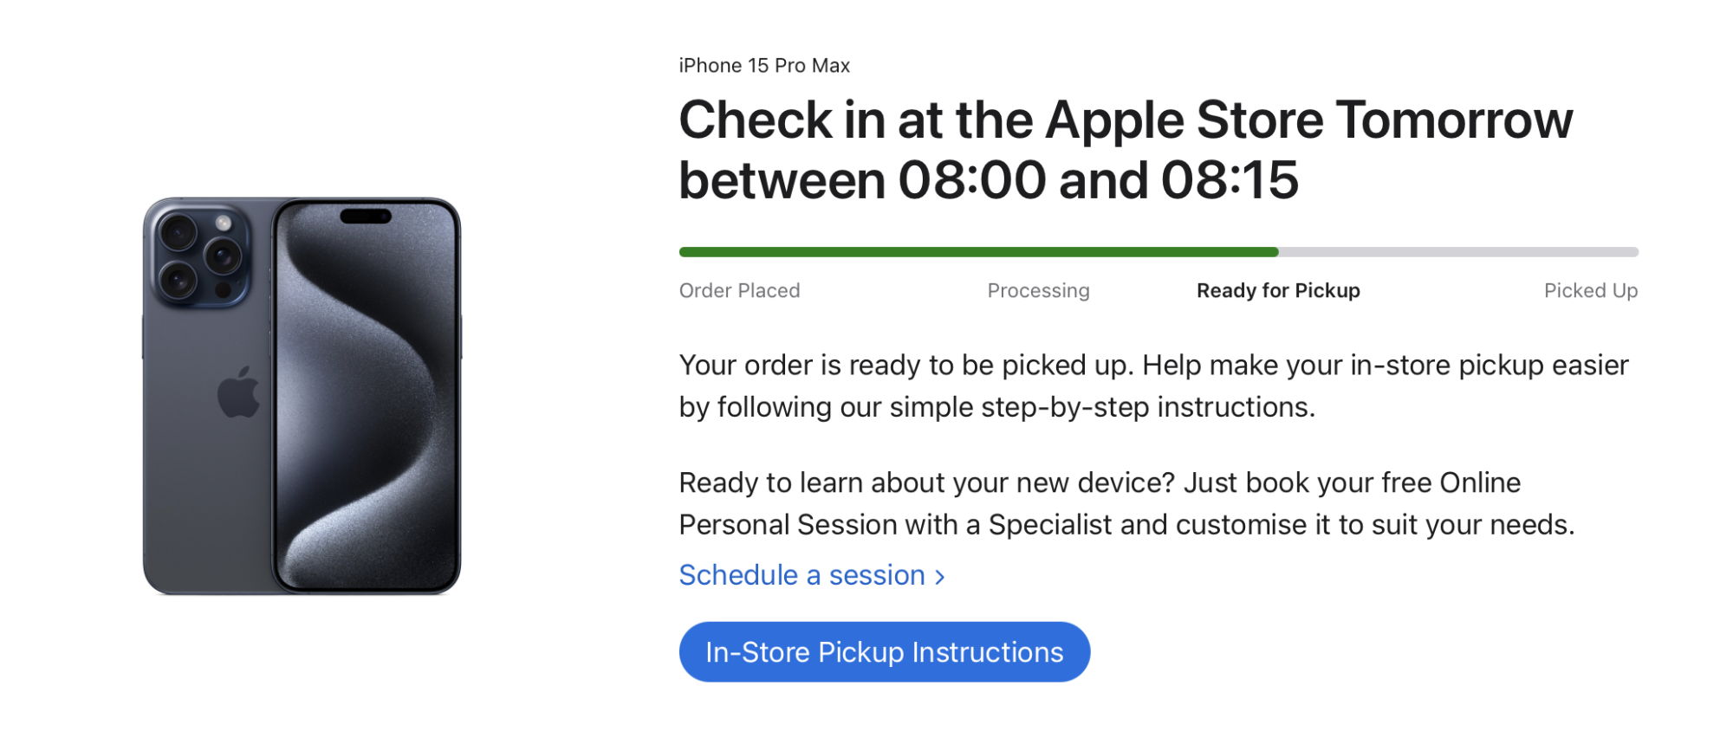
Task: Click the camera flash on the iPhone back
Action: click(224, 223)
